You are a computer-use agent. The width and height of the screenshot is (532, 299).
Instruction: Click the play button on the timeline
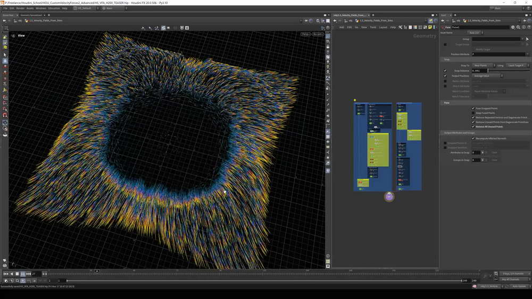click(x=23, y=274)
